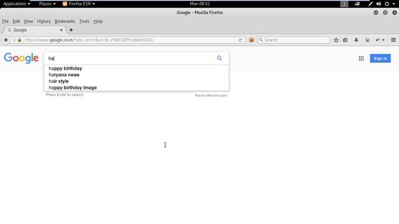399x224 pixels.
Task: Open the Firefox hamburger menu
Action: point(393,40)
